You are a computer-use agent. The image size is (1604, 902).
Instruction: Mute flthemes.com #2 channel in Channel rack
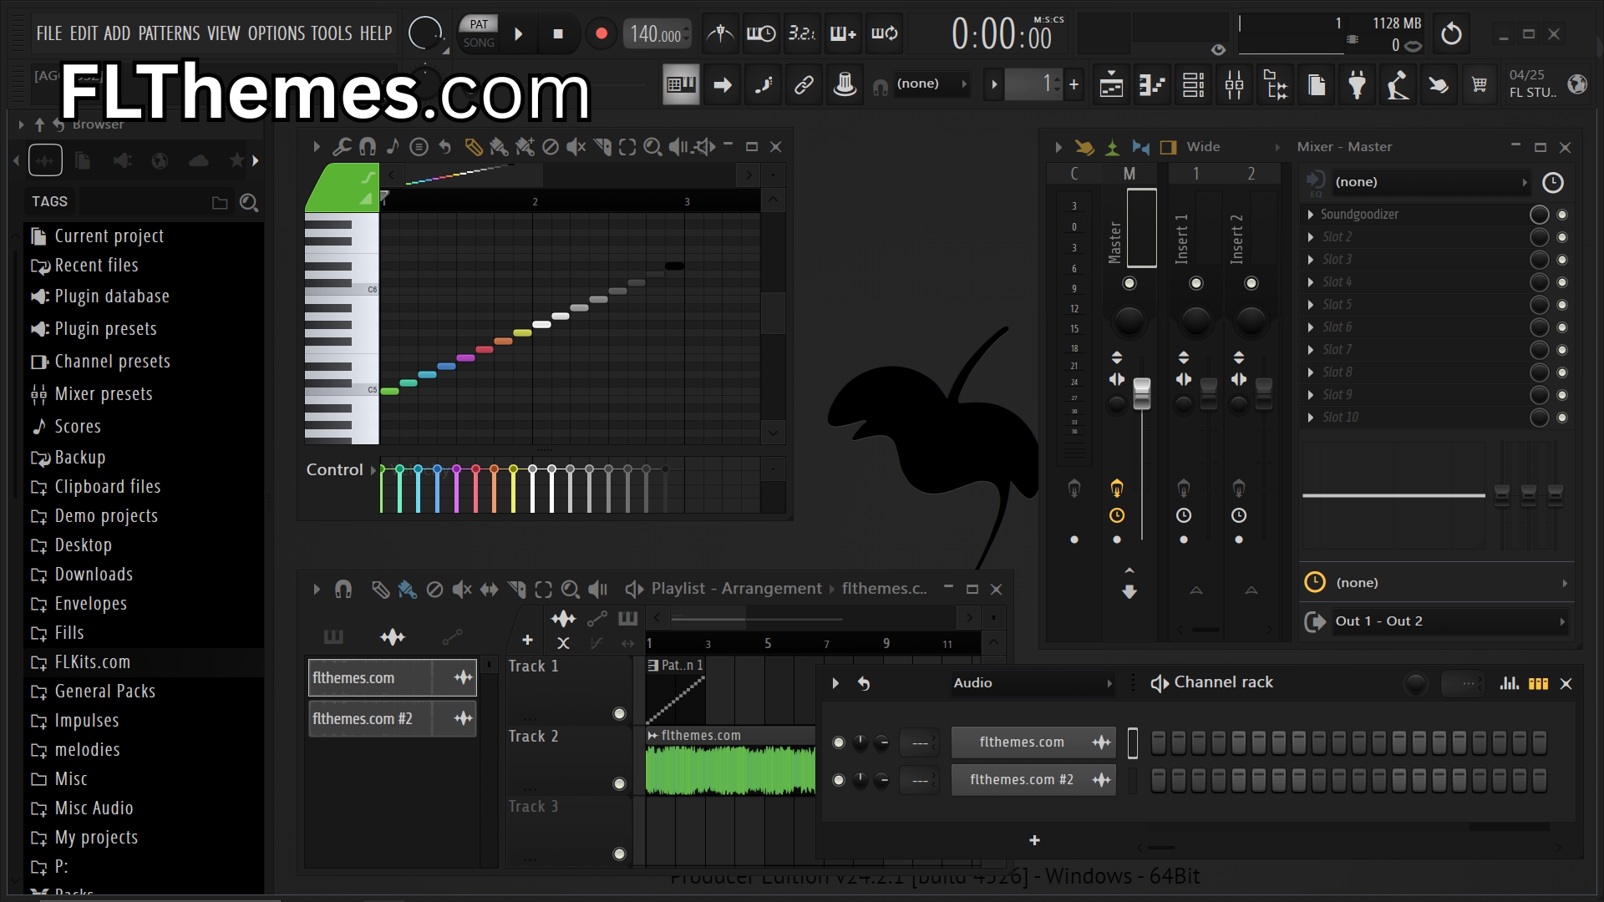[x=839, y=780]
